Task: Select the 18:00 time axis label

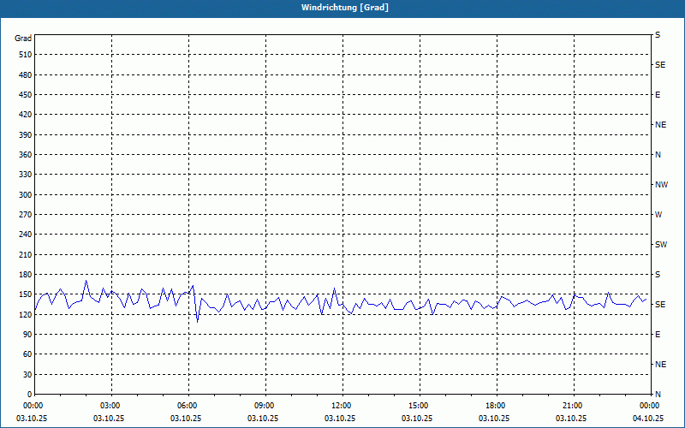Action: (x=496, y=406)
